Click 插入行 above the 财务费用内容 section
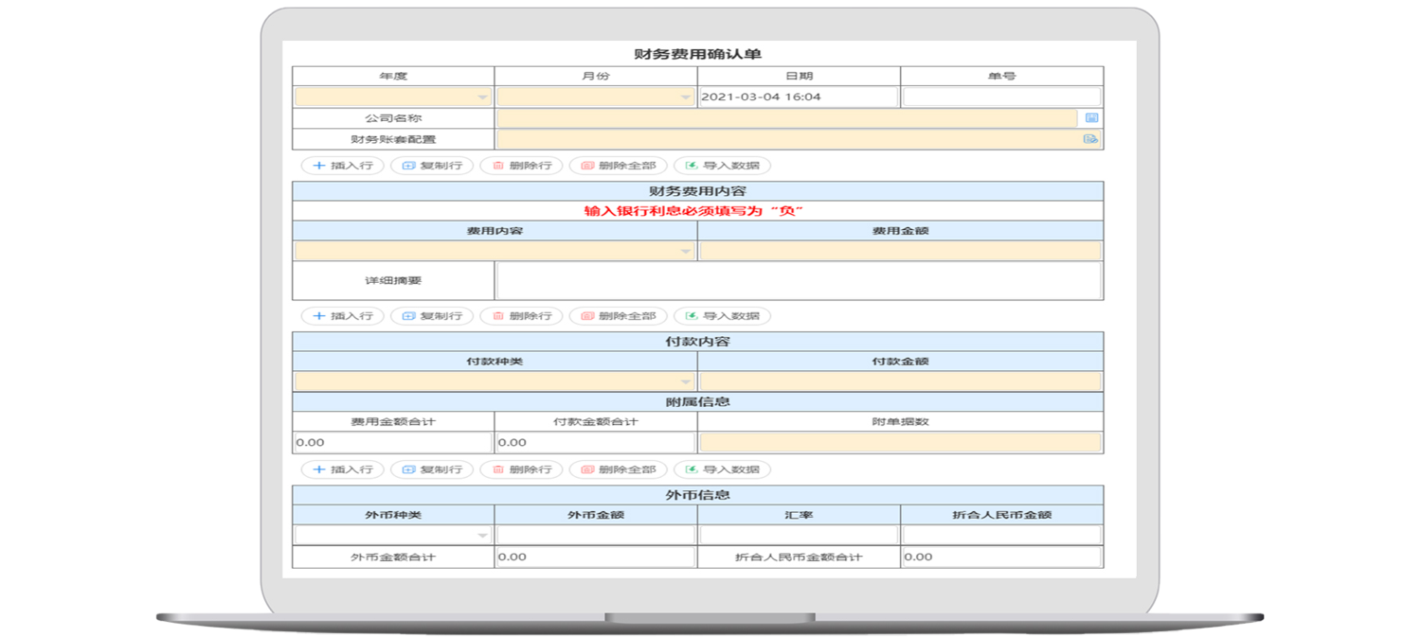Image resolution: width=1421 pixels, height=637 pixels. (x=343, y=166)
